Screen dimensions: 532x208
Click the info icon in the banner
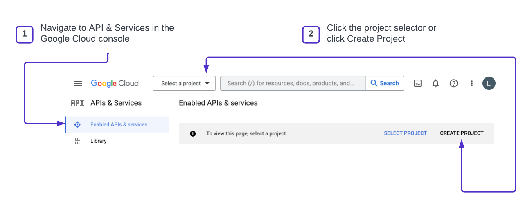tap(193, 133)
